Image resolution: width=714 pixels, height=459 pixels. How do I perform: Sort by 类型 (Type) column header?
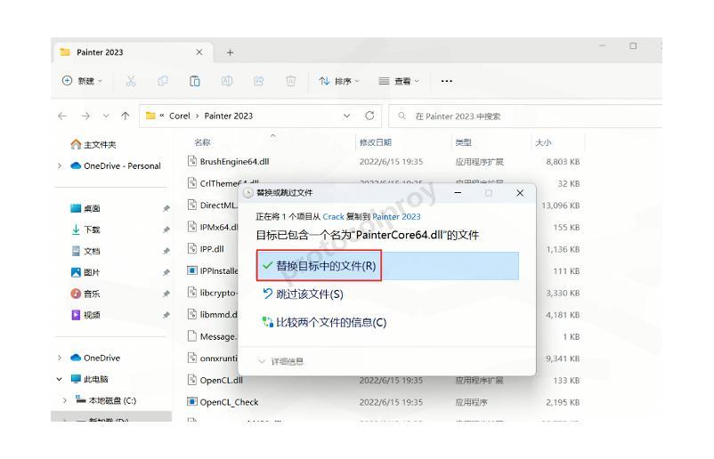(463, 142)
